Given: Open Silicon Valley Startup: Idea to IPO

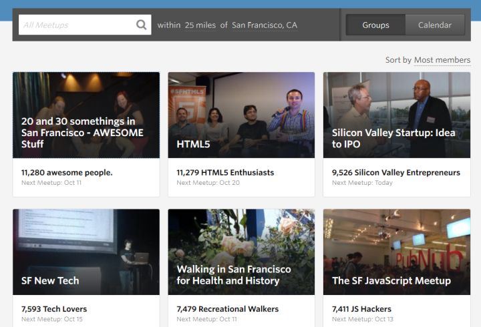Looking at the screenshot, I should click(x=396, y=115).
